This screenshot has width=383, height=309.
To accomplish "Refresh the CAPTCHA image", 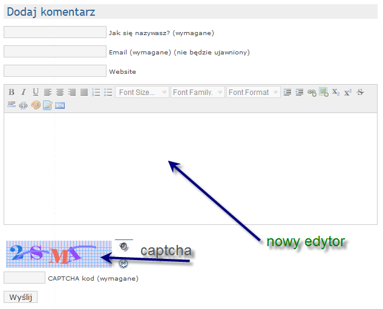I will [x=123, y=264].
